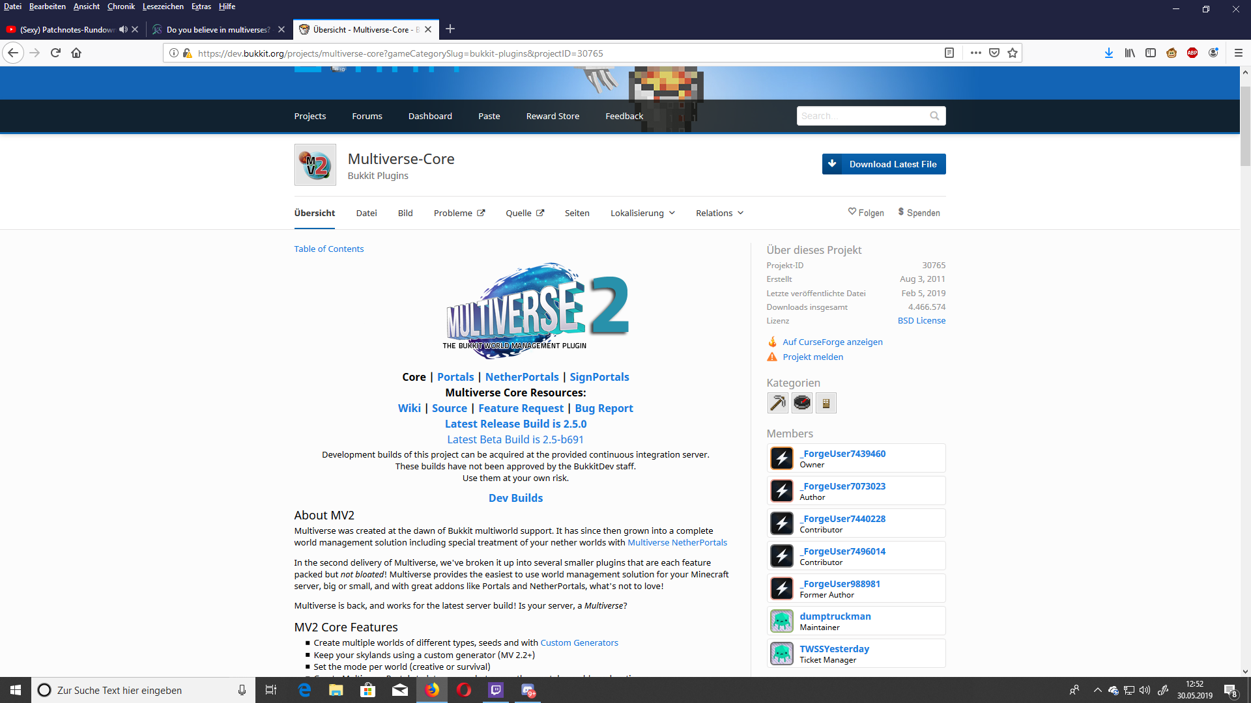Go to Projects in the site navigation
This screenshot has height=703, width=1251.
pyautogui.click(x=310, y=116)
